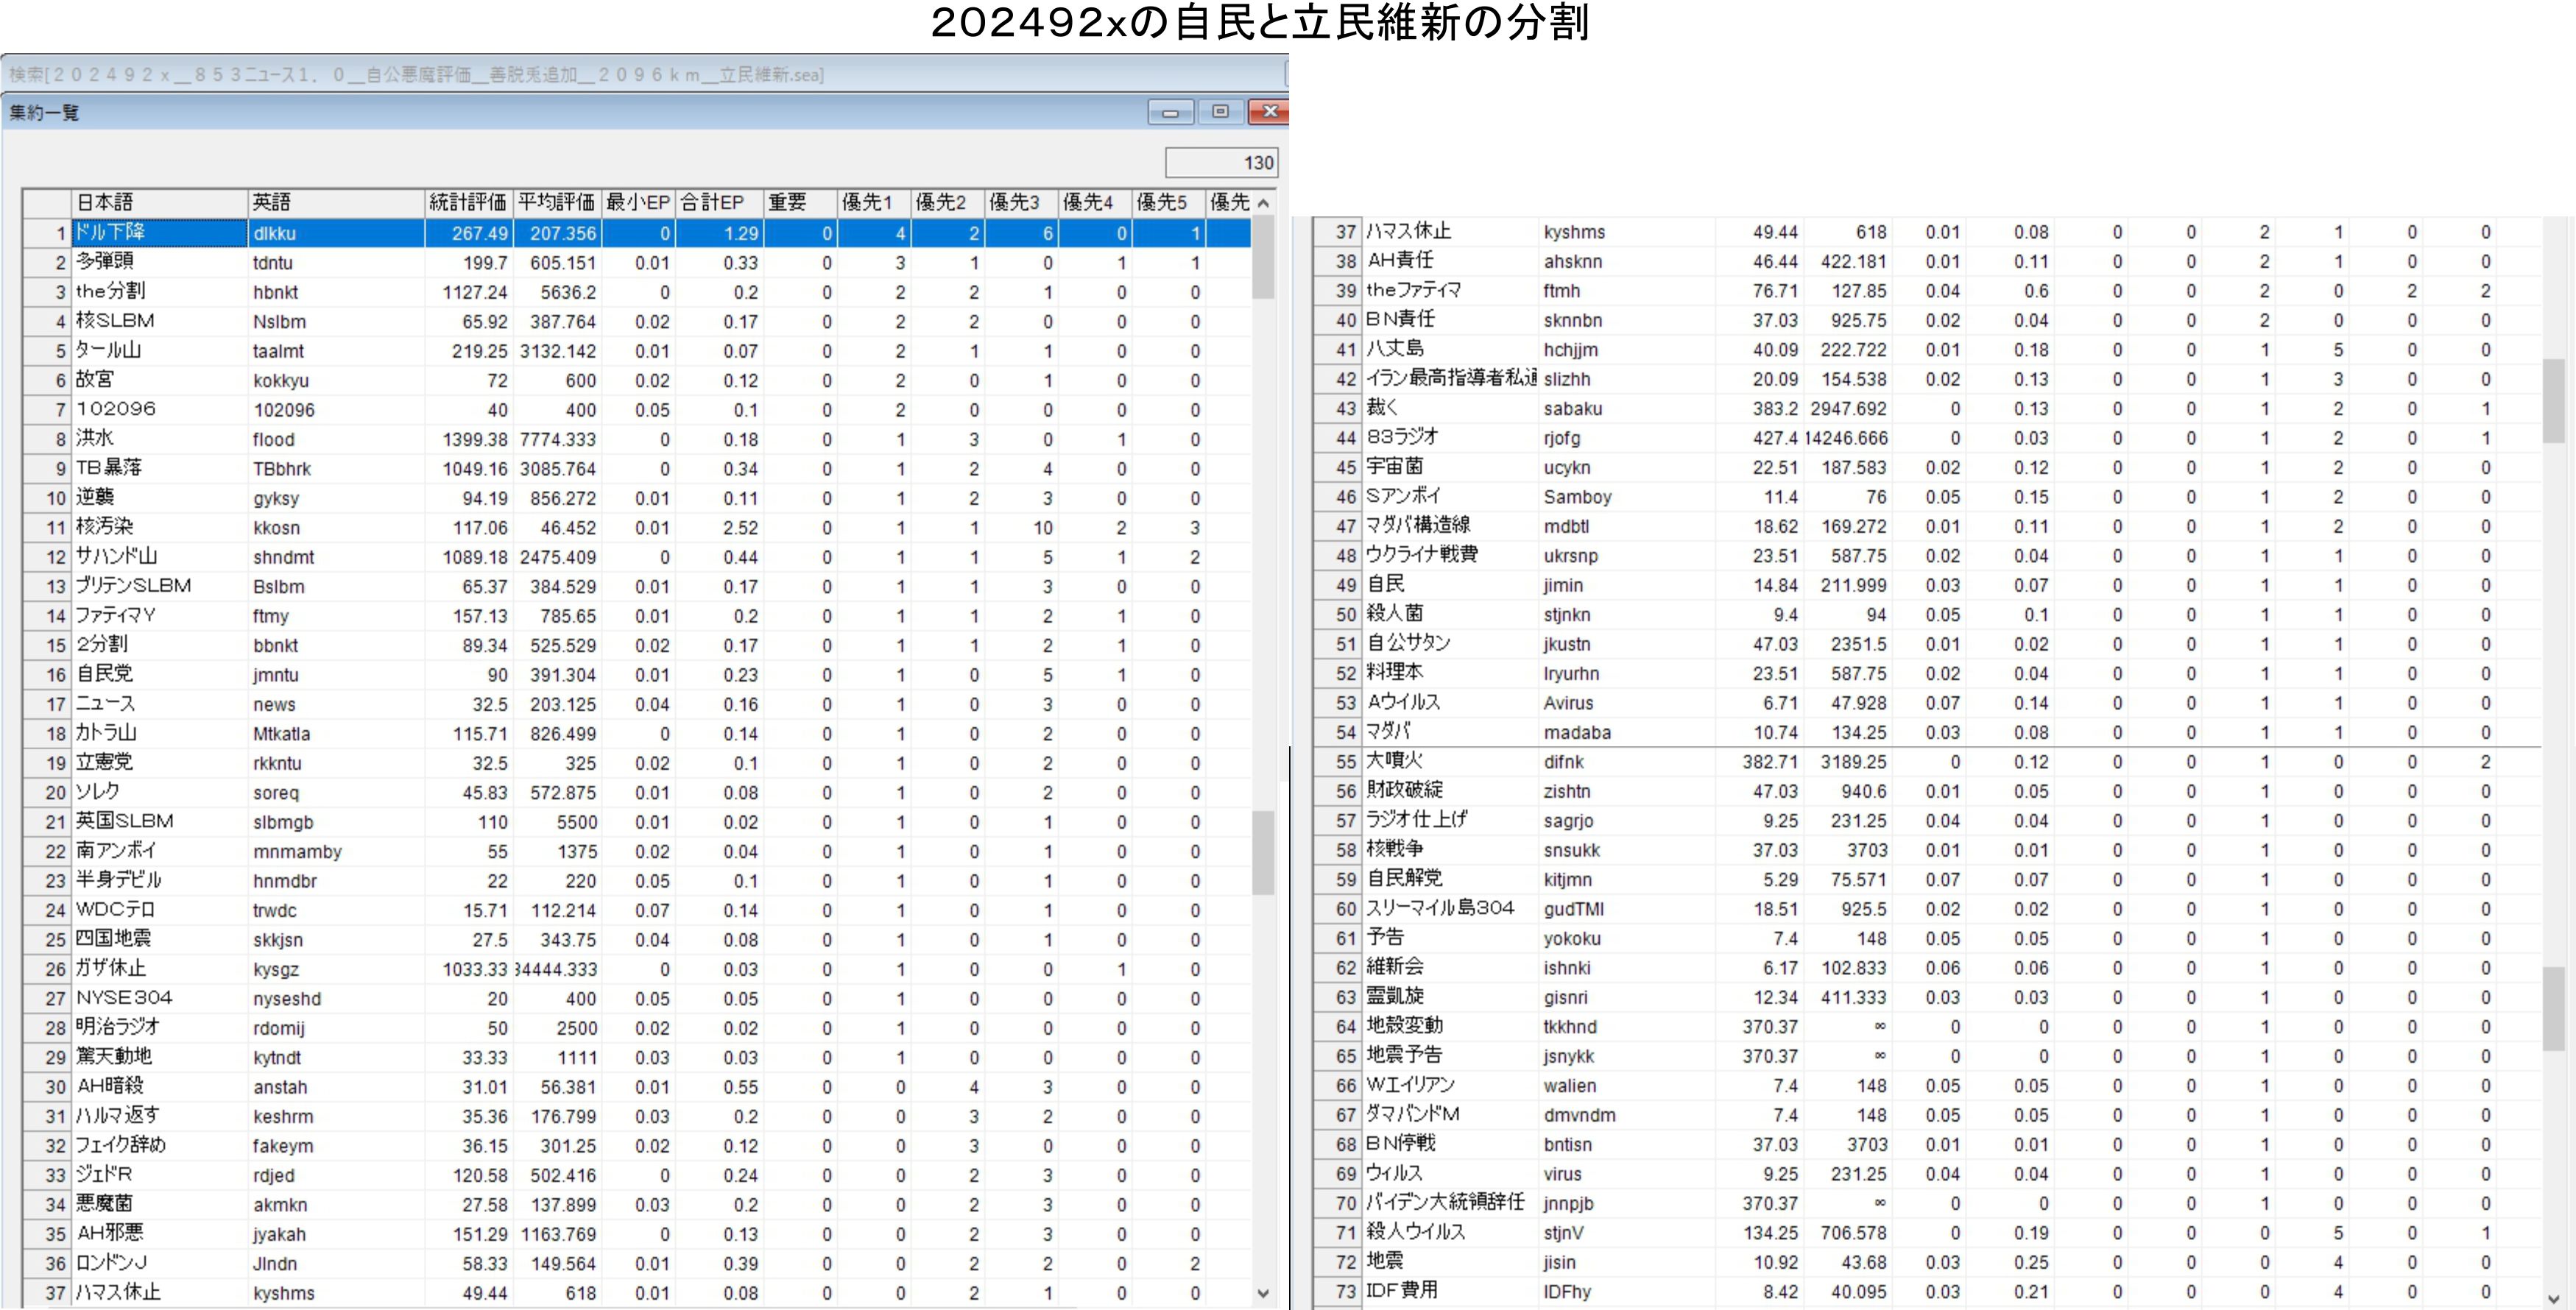Select the タール山 cell
This screenshot has width=2576, height=1310.
pyautogui.click(x=159, y=350)
